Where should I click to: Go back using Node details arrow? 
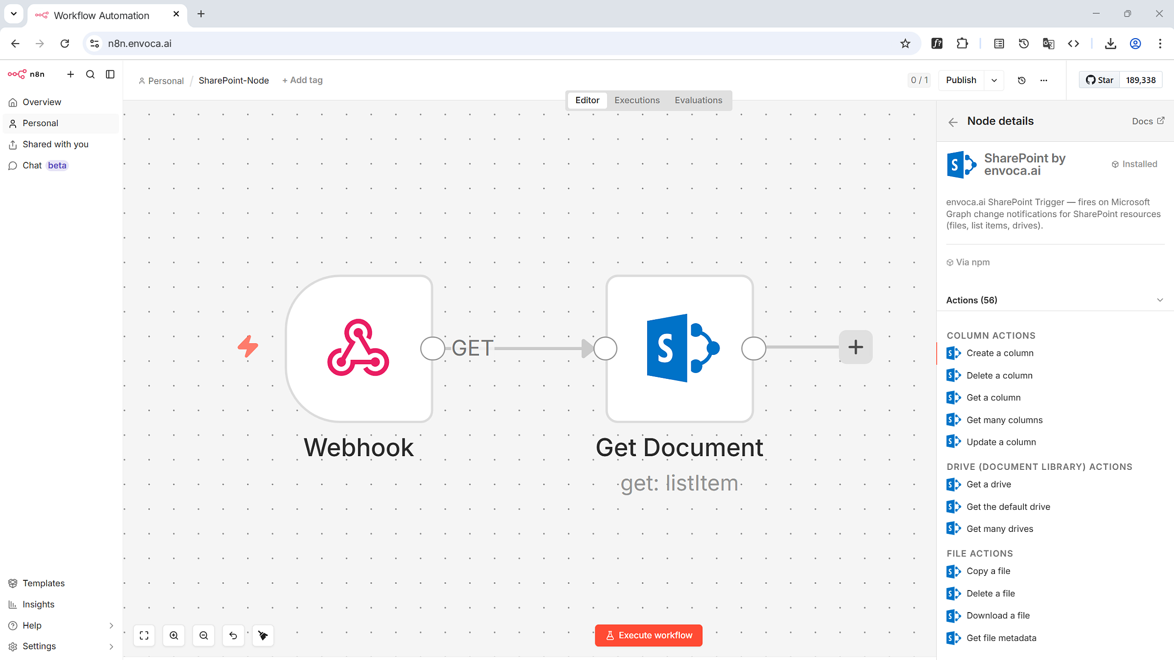(x=953, y=122)
